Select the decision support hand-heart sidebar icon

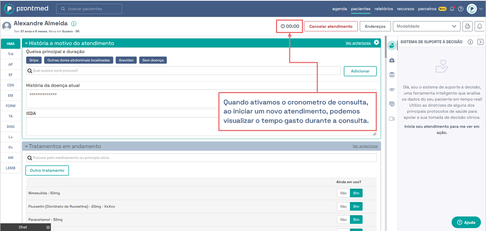[392, 45]
